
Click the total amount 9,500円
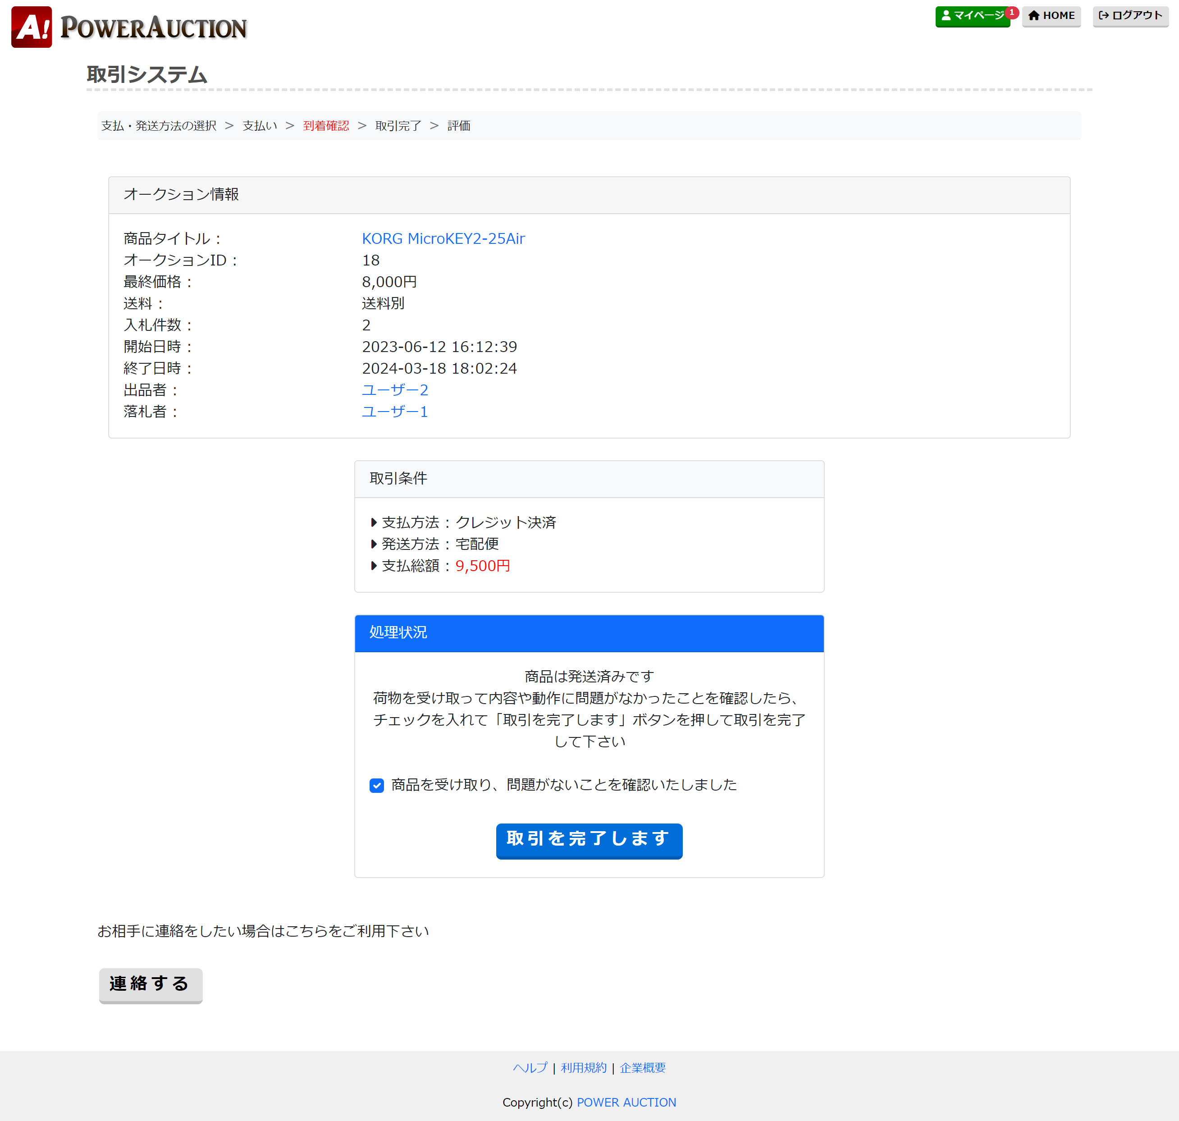coord(483,566)
